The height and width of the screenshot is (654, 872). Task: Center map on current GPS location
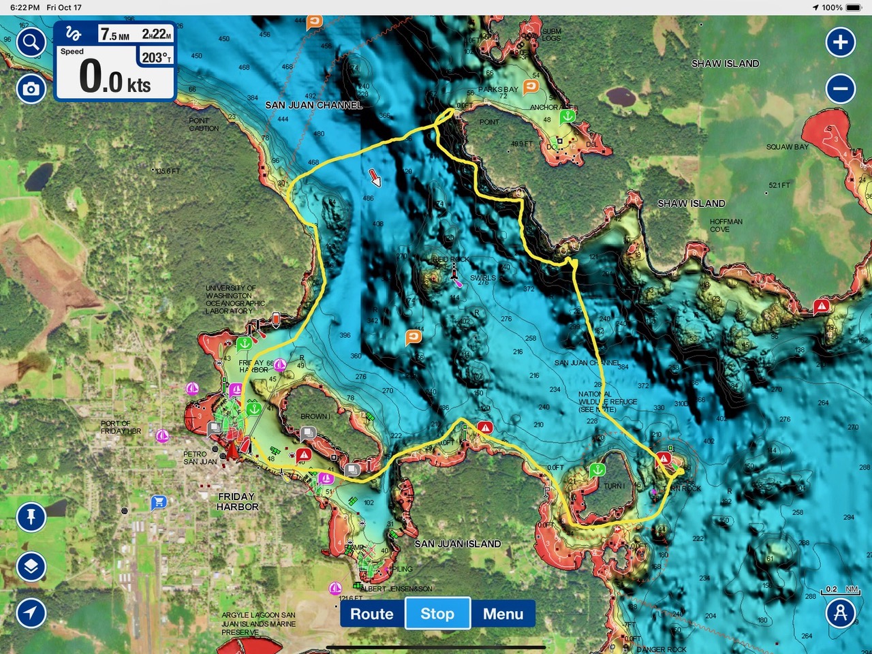tap(31, 612)
